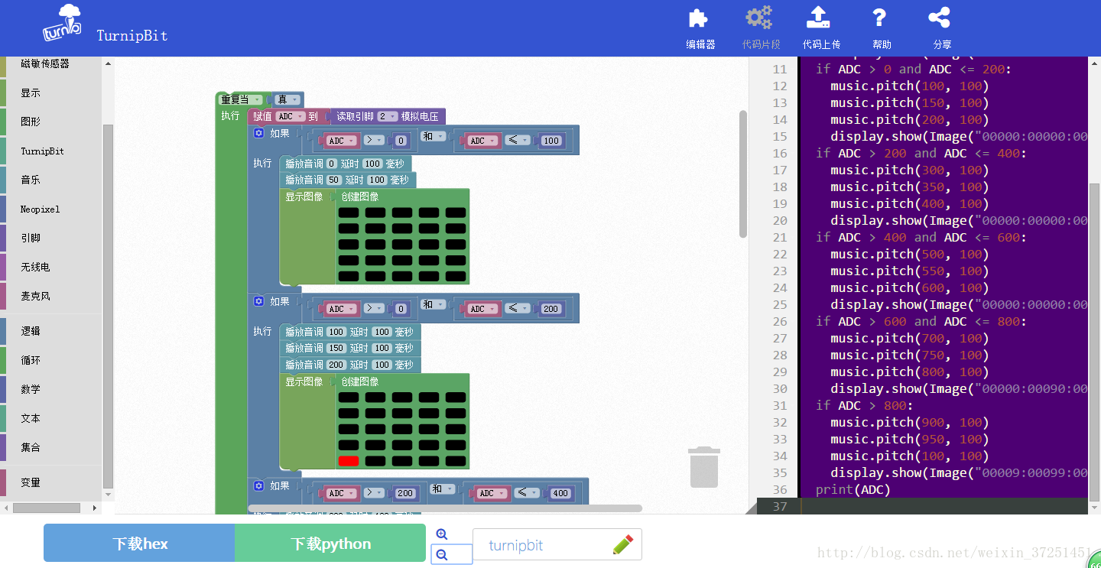1101x568 pixels.
Task: Open the pin number 2 dropdown in 读取引脚
Action: pos(388,116)
